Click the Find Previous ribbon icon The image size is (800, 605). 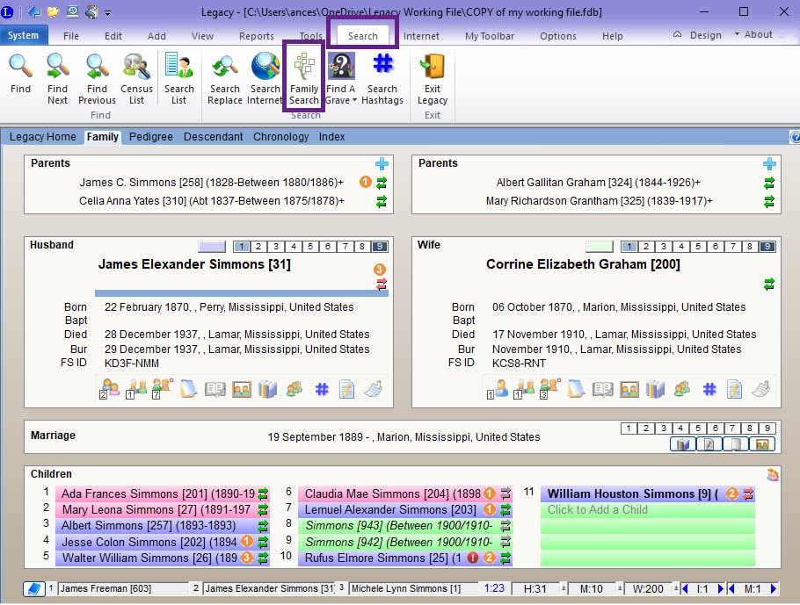point(97,78)
